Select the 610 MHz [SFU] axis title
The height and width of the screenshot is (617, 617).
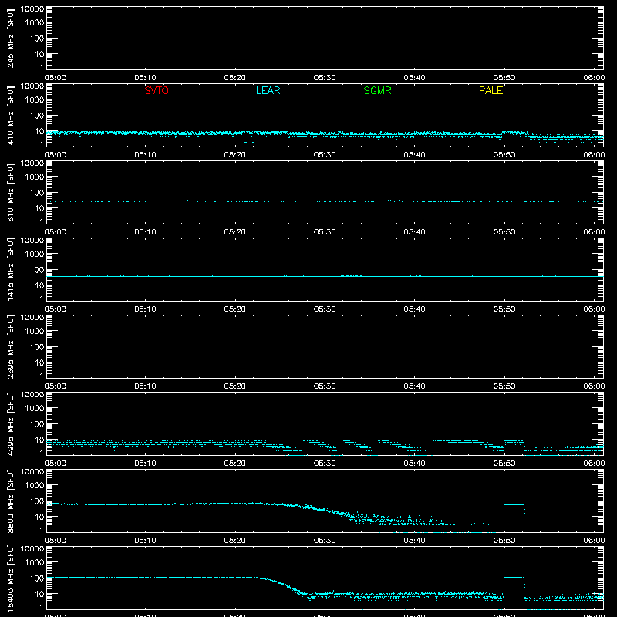[10, 192]
